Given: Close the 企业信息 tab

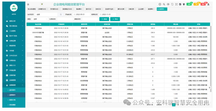Looking at the screenshot, I should pos(145,9).
